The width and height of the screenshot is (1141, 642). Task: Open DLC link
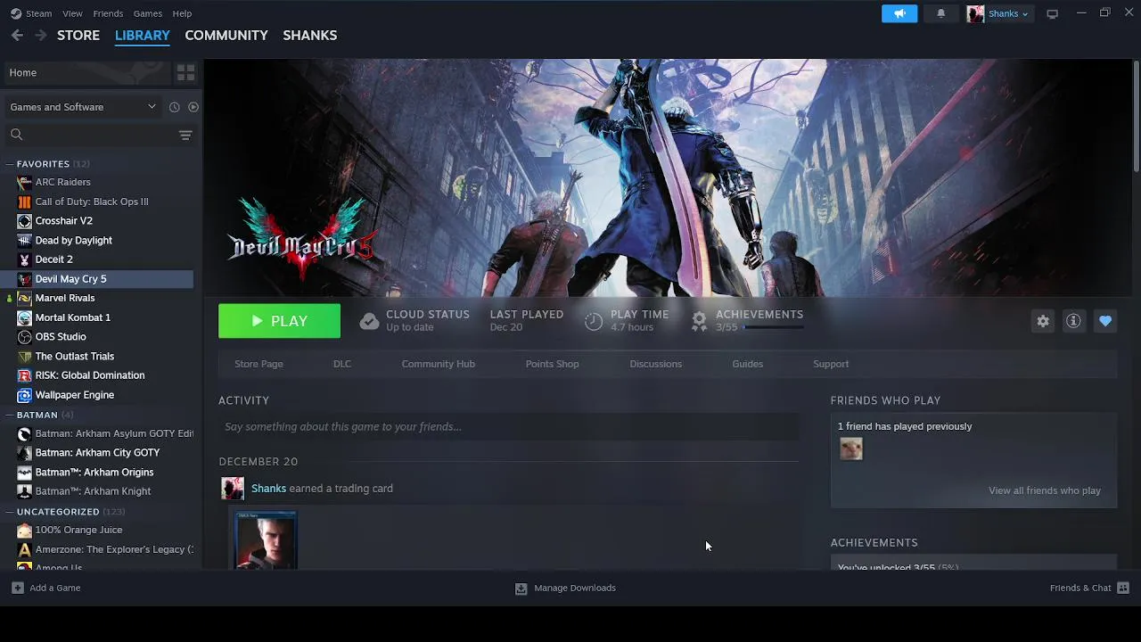(342, 364)
